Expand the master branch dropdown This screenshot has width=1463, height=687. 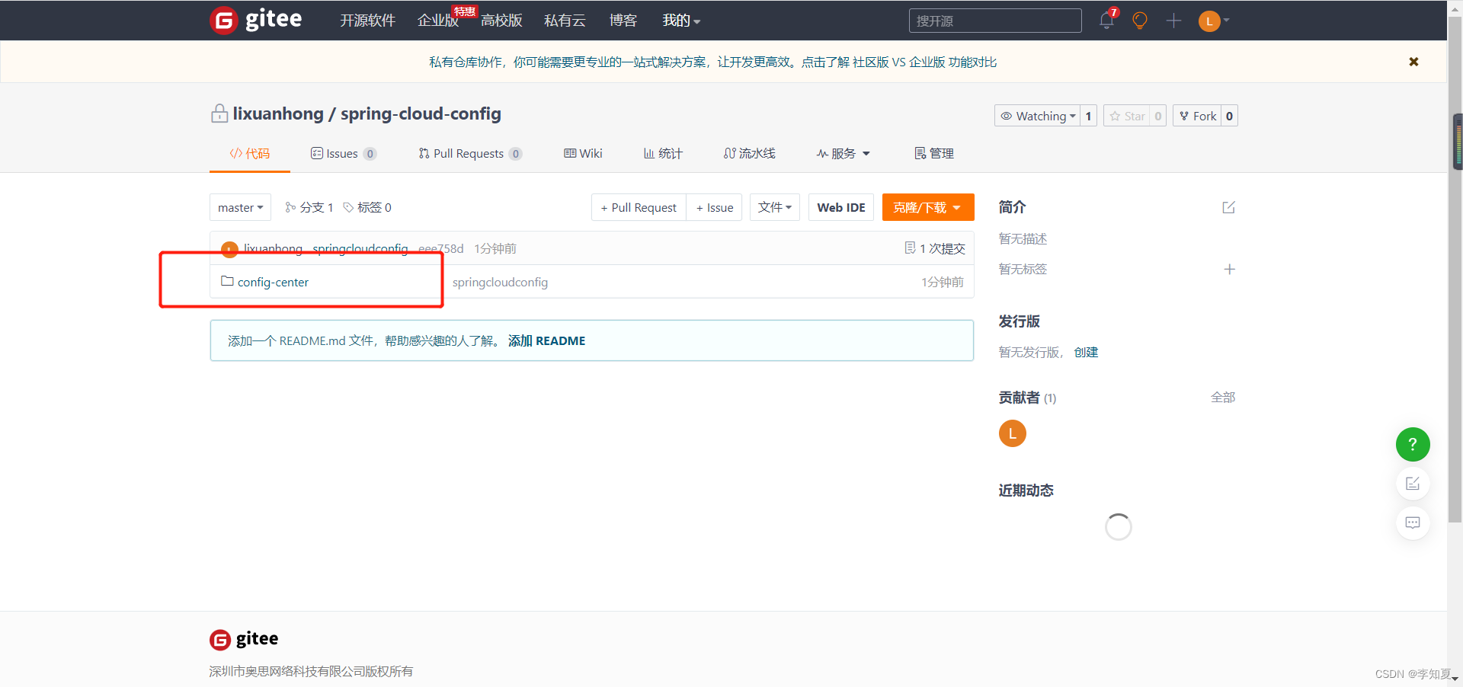[240, 207]
